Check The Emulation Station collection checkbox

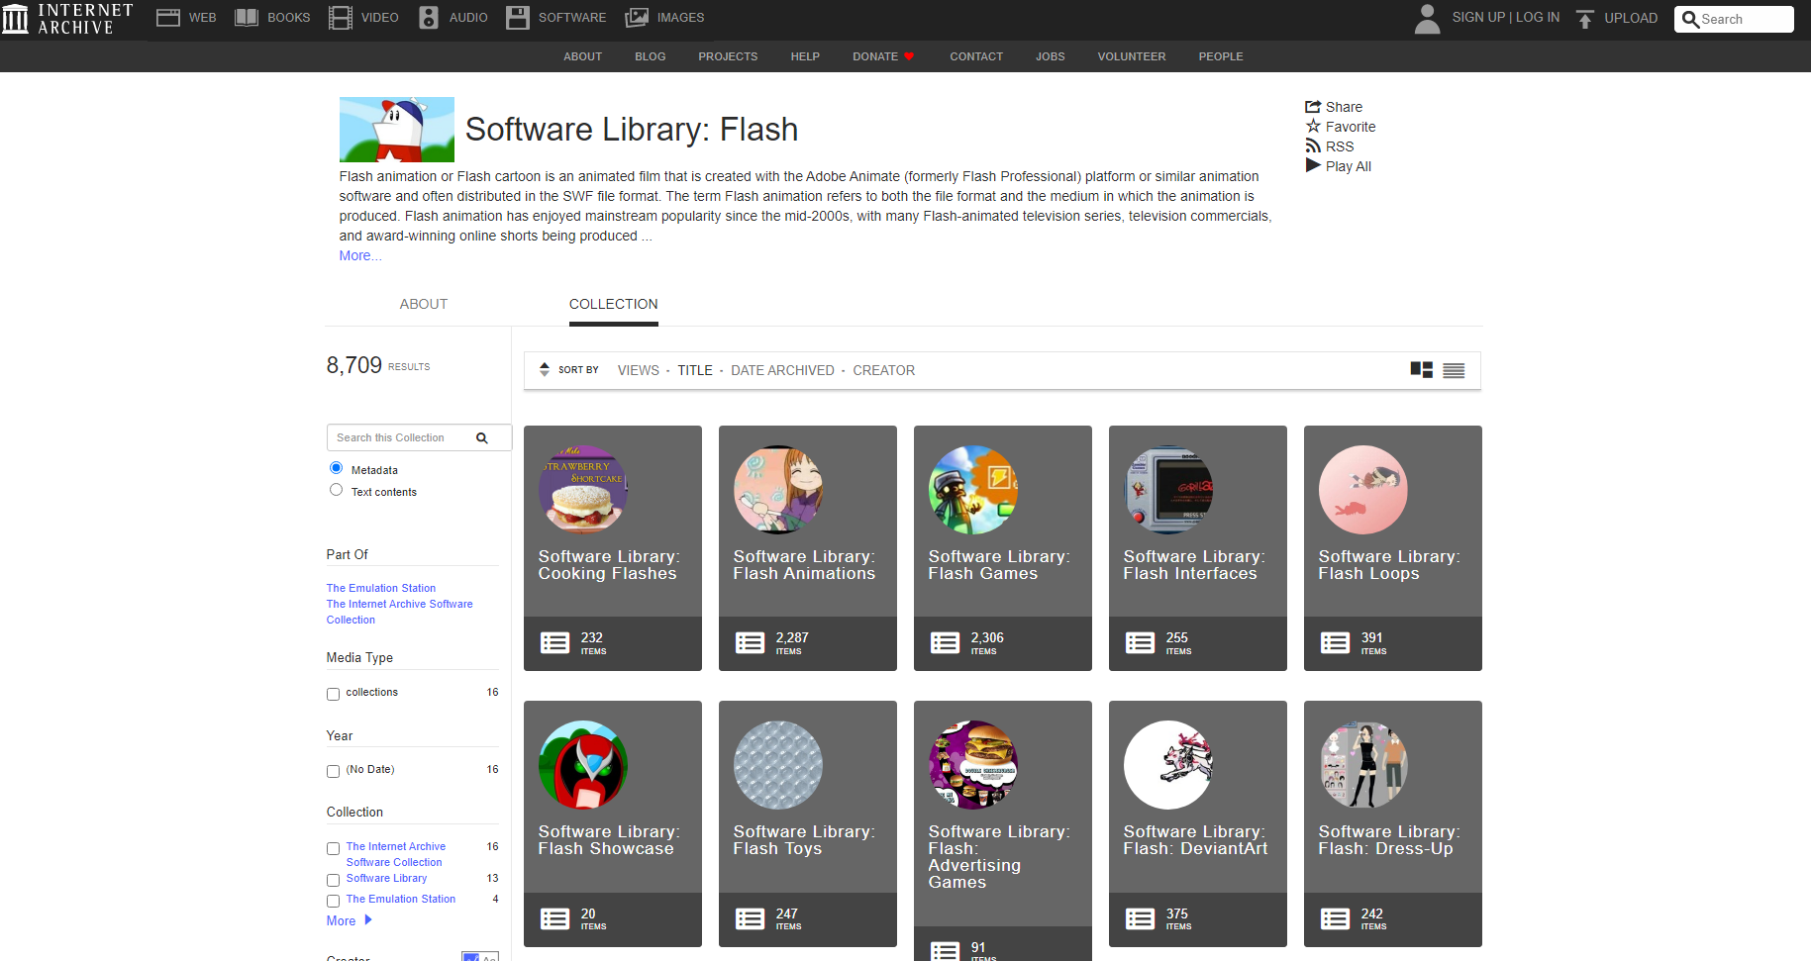(x=333, y=901)
